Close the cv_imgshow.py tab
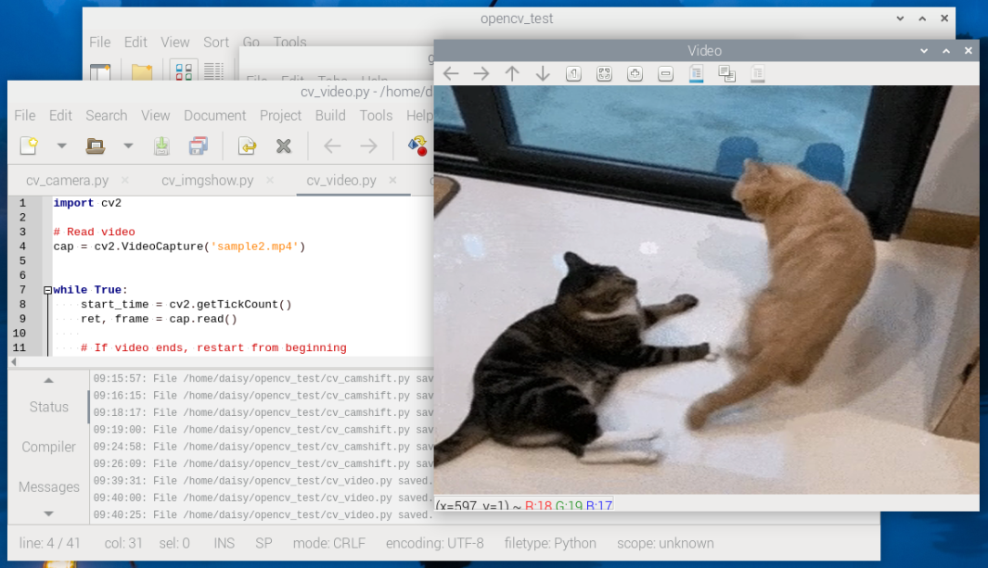Viewport: 988px width, 568px height. (270, 180)
